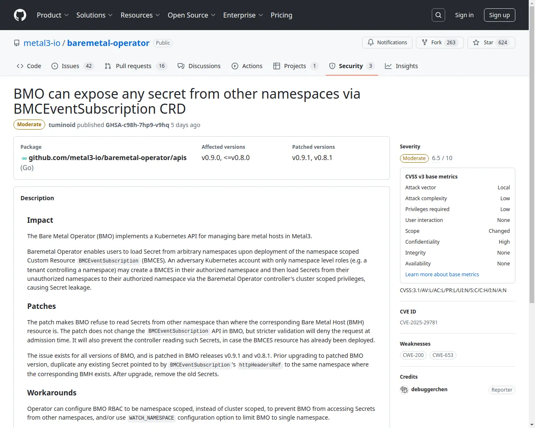Open the metal3-io organization link

coord(42,43)
